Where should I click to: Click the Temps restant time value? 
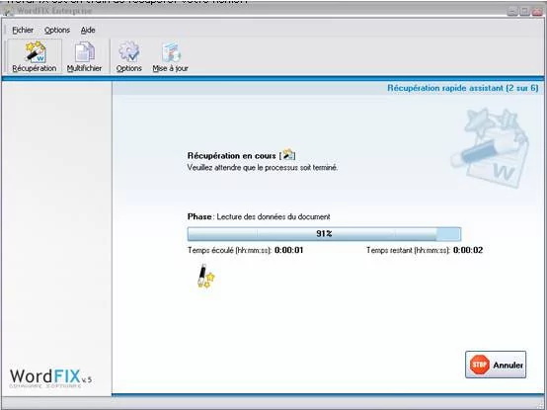(468, 250)
